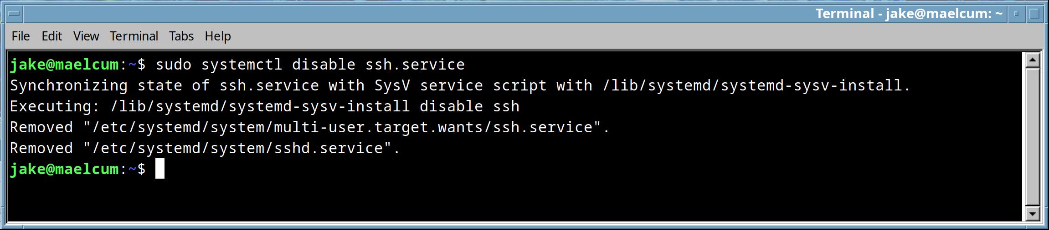Click the "Terminal - jake@maelcum: ~" title text

click(909, 14)
